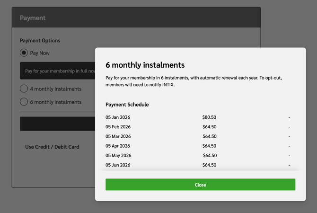The width and height of the screenshot is (317, 213).
Task: Click Use Credit / Debit Card
Action: pos(52,147)
